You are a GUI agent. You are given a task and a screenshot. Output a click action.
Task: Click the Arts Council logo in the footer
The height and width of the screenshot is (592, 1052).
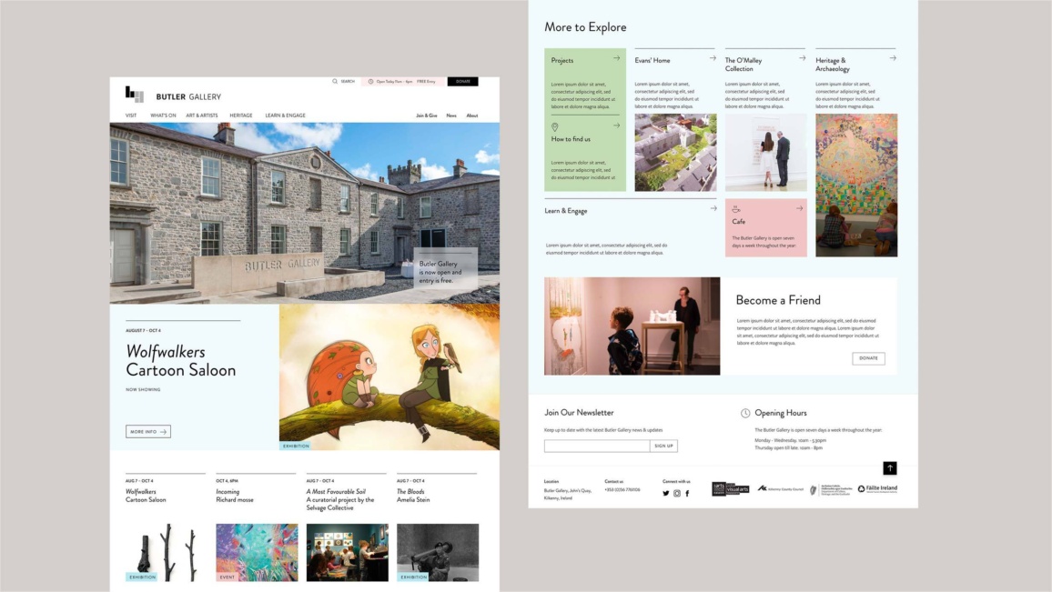[731, 487]
